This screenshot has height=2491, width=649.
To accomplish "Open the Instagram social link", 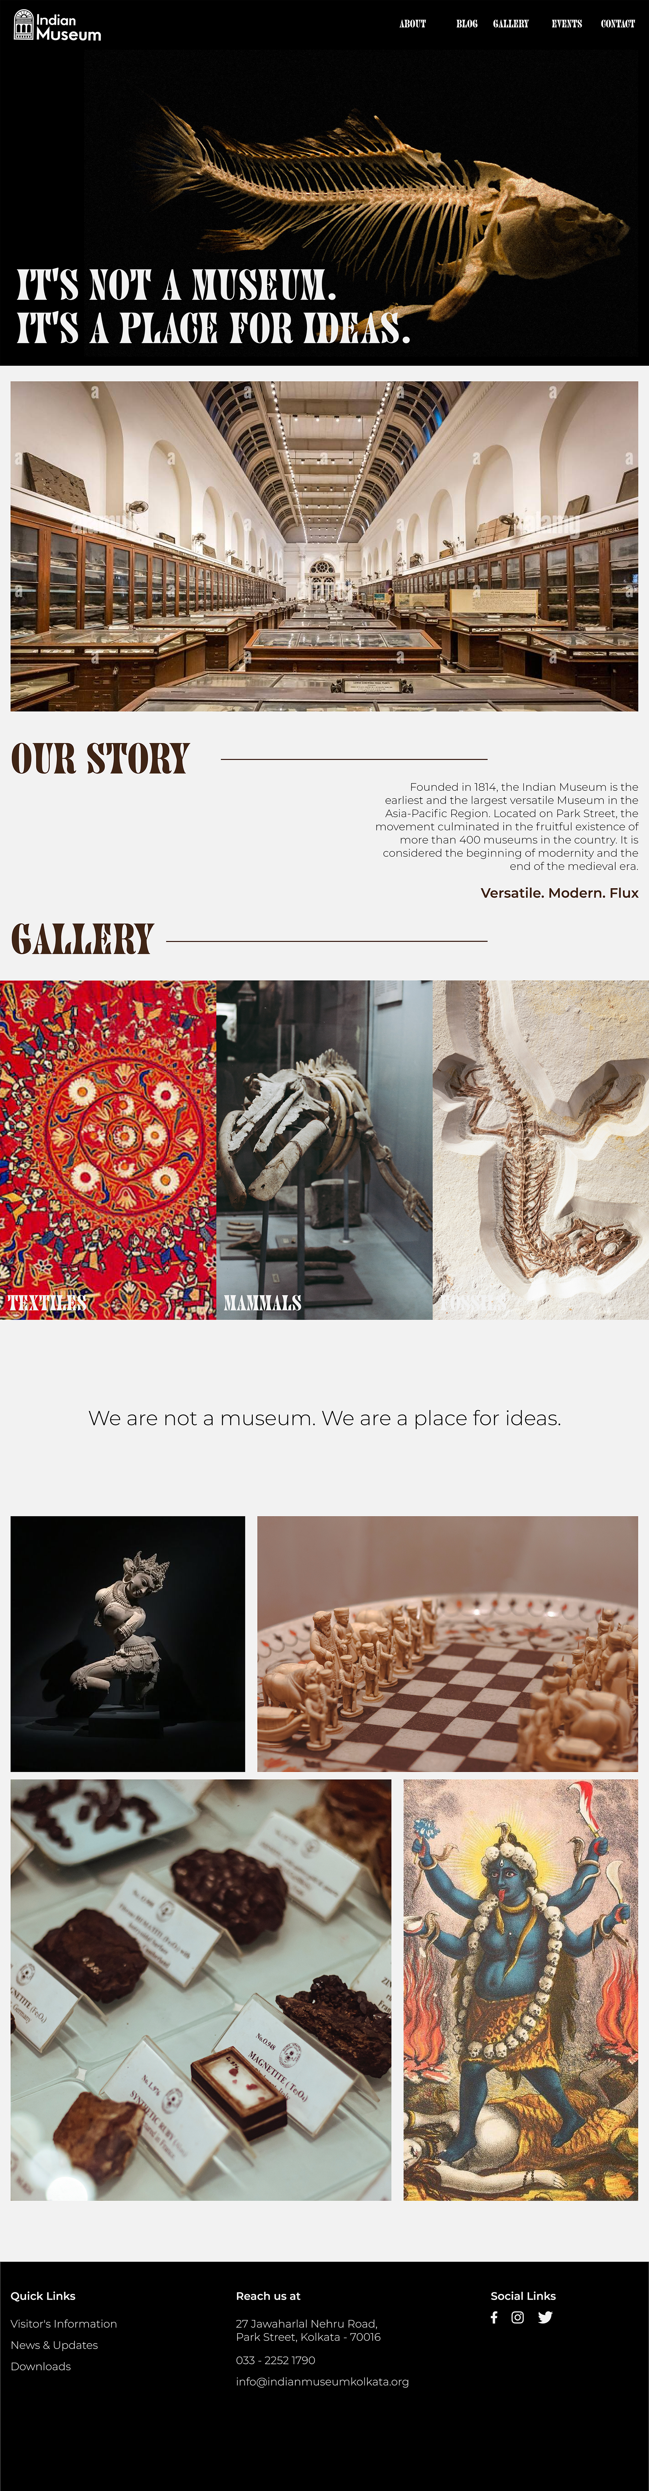I will [518, 2317].
